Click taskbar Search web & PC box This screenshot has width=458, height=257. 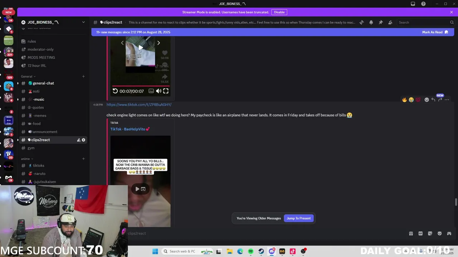coord(188,251)
